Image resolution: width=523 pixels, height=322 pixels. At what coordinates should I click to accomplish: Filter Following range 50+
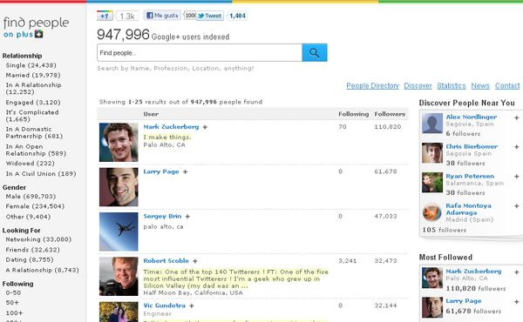[12, 303]
